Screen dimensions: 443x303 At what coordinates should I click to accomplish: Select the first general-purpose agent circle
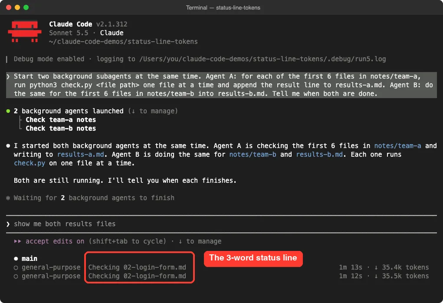16,267
